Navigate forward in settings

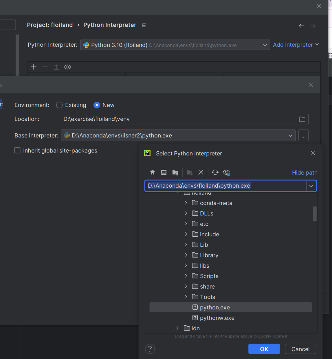pos(313,26)
